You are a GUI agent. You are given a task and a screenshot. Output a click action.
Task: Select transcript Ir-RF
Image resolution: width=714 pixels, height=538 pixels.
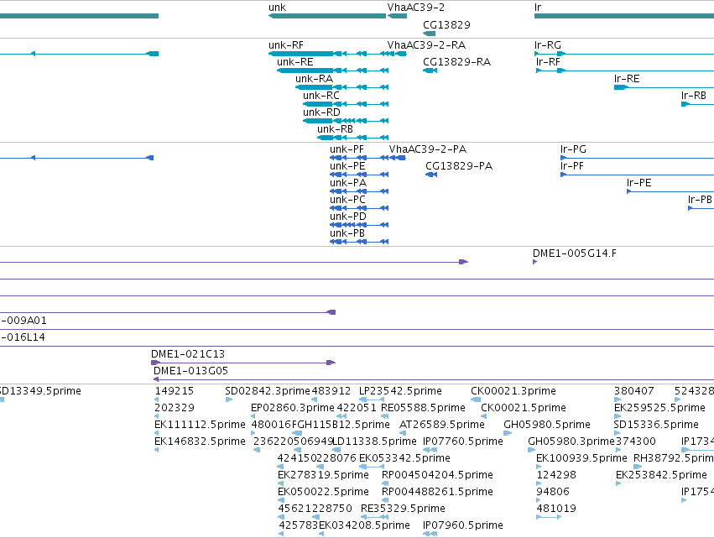tap(625, 71)
